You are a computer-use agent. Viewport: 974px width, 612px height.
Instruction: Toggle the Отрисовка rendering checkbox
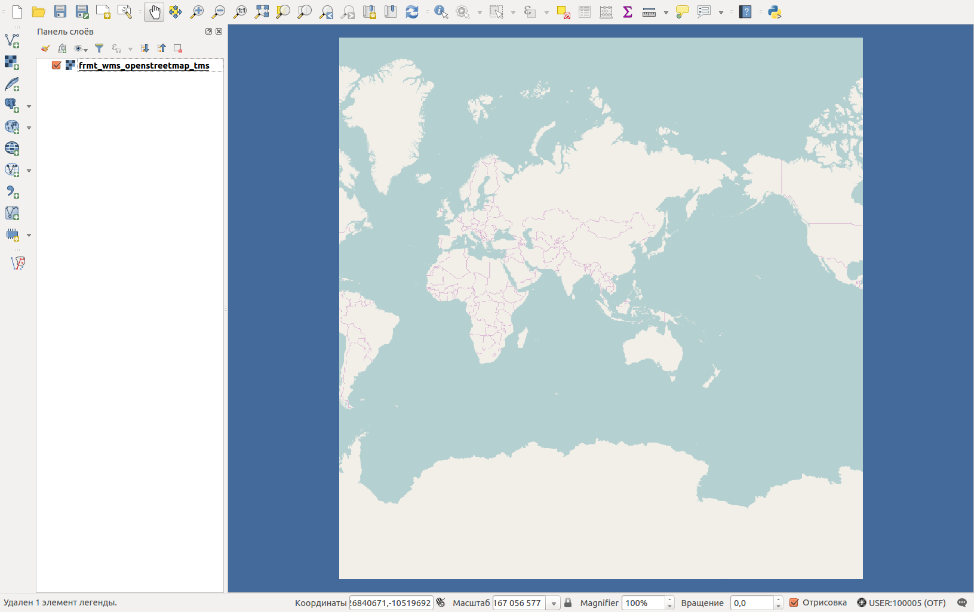tap(794, 602)
